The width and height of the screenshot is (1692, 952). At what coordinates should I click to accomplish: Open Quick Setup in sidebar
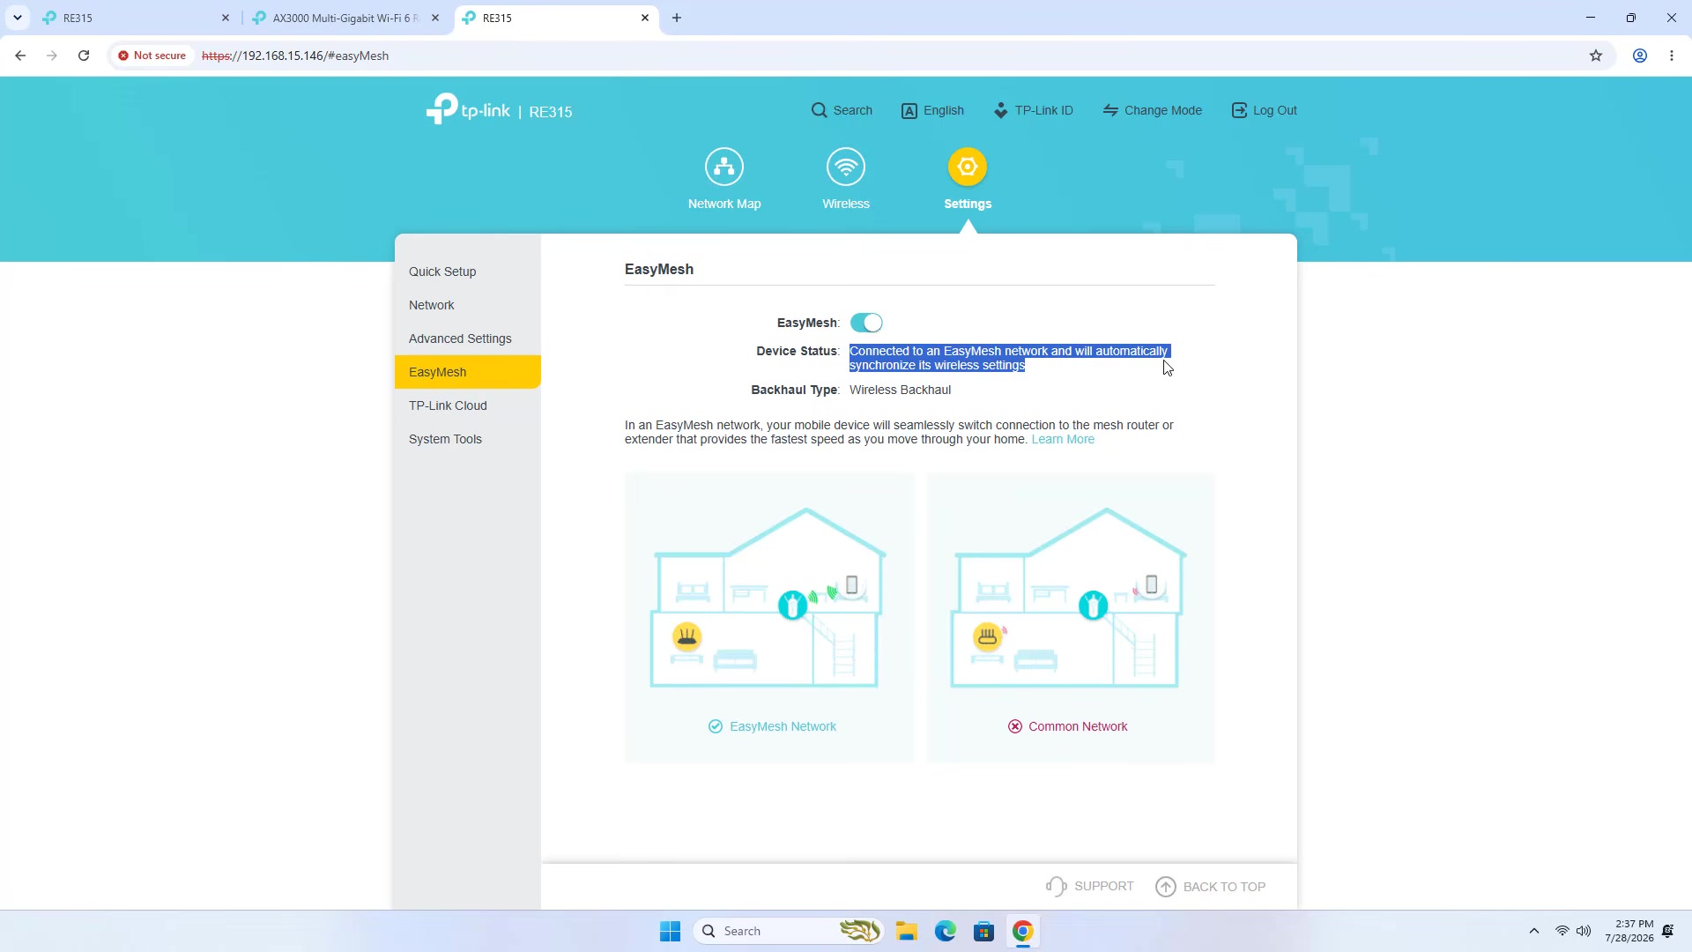tap(467, 271)
